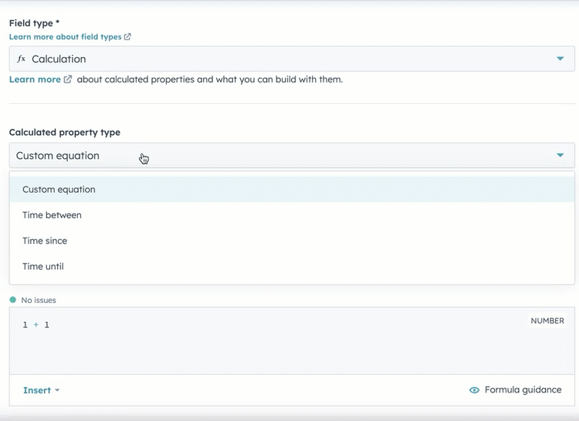
Task: Open Learn more about field types link
Action: [65, 37]
